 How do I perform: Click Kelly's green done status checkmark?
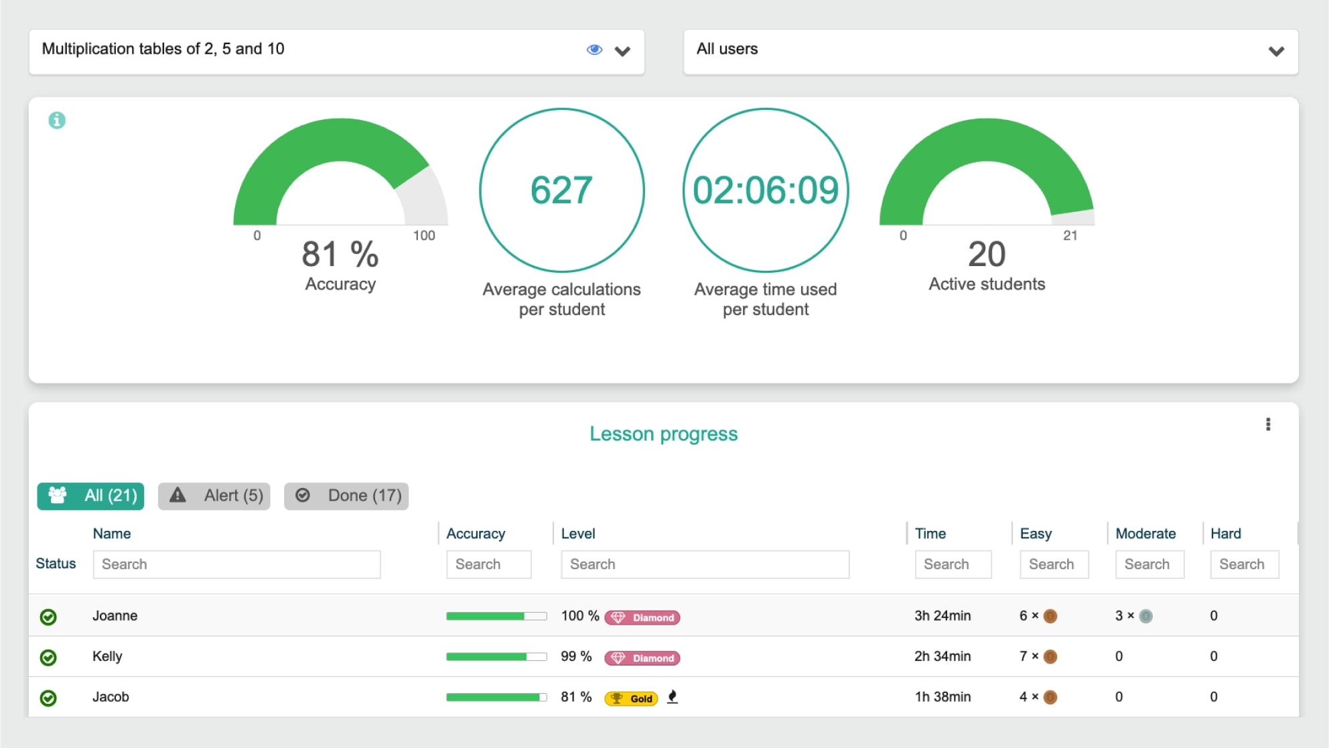tap(48, 658)
